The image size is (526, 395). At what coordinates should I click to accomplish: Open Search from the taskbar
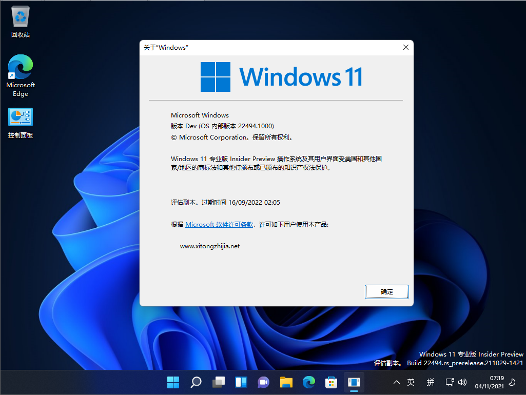[196, 382]
